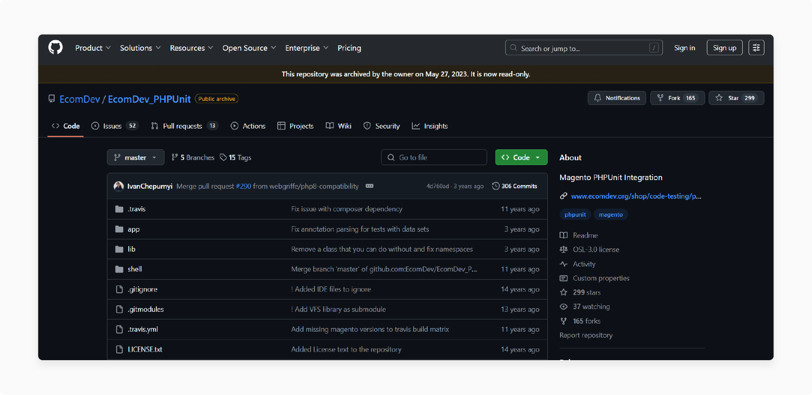Click the Go to file field
812x395 pixels.
click(x=434, y=157)
